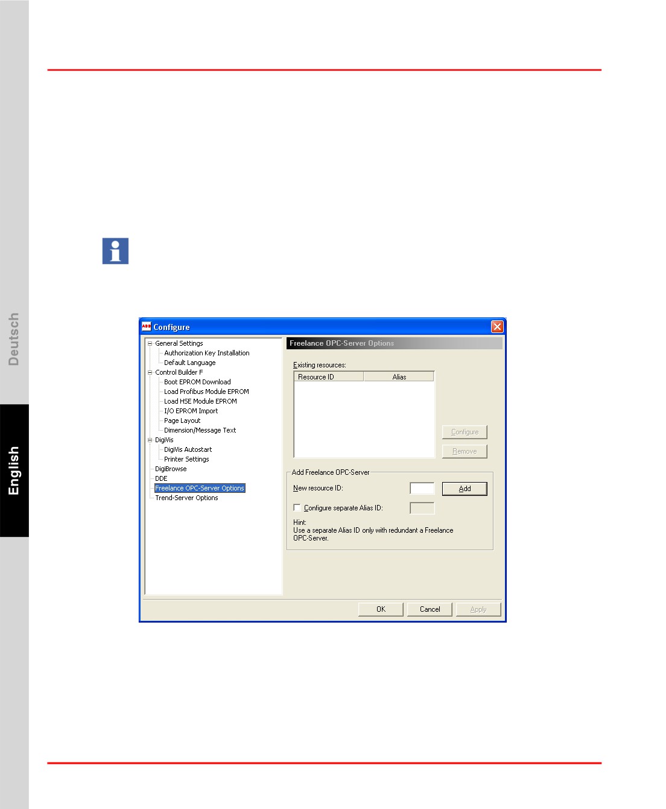Select the English language tab

(x=14, y=471)
